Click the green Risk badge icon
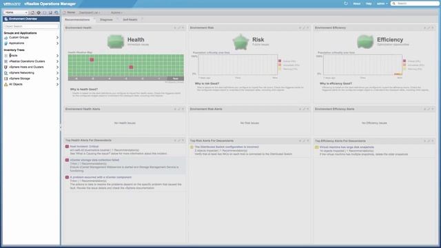The image size is (441, 248). click(x=240, y=42)
